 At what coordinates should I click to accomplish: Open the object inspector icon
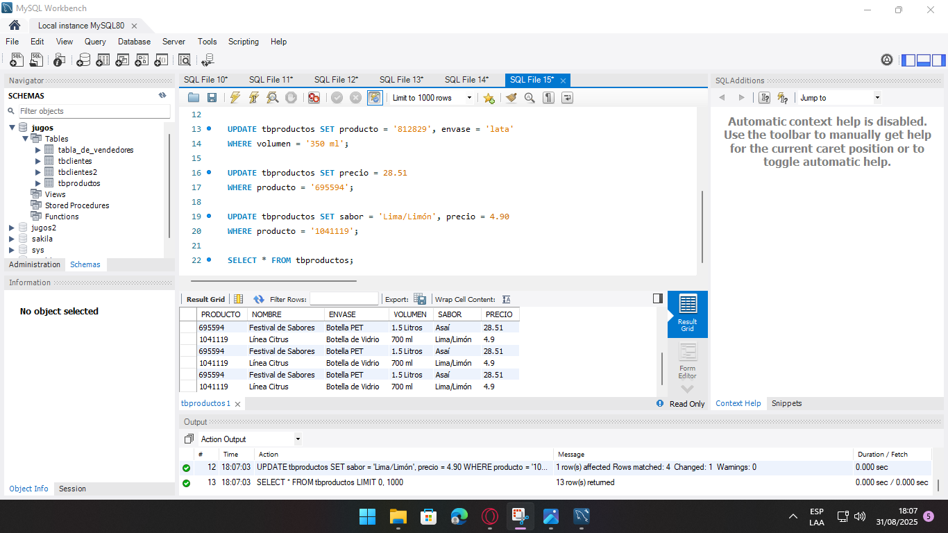tap(60, 60)
